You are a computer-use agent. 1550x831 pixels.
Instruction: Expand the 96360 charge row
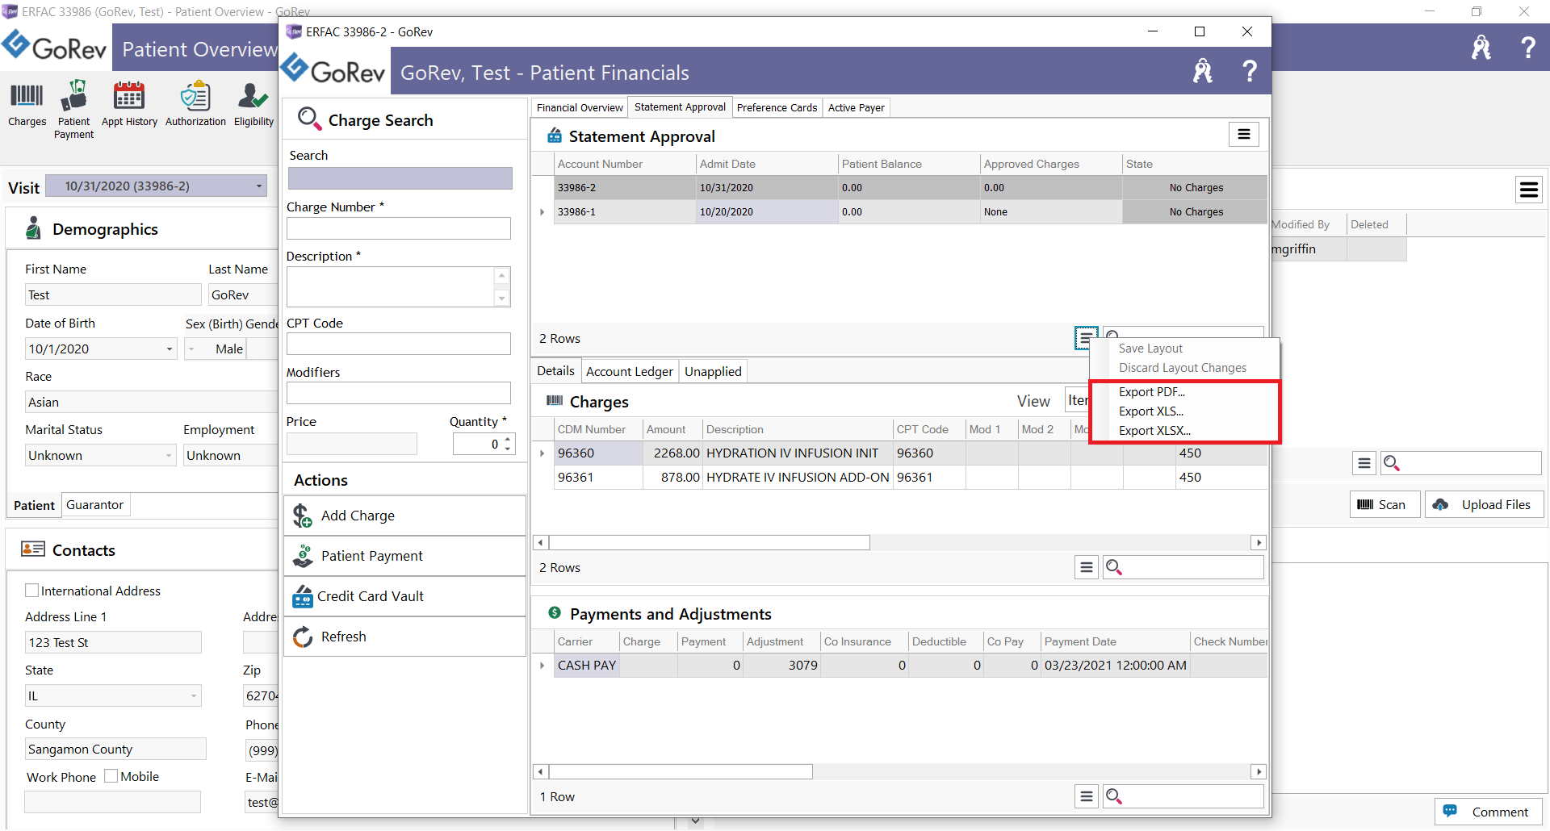pyautogui.click(x=542, y=453)
